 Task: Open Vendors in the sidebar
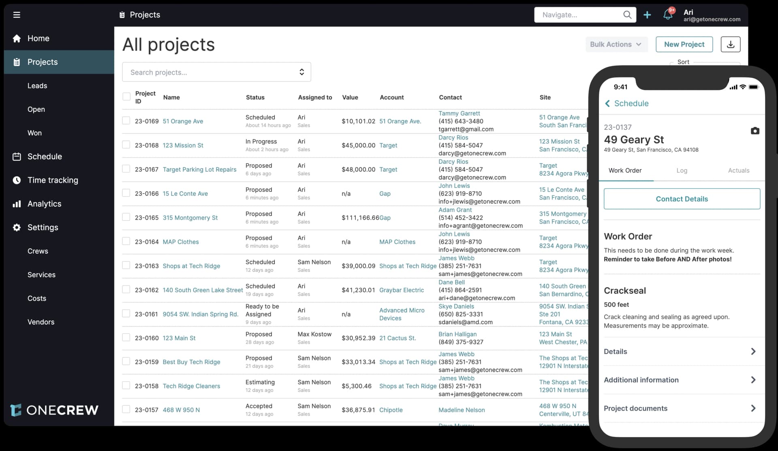pos(41,322)
